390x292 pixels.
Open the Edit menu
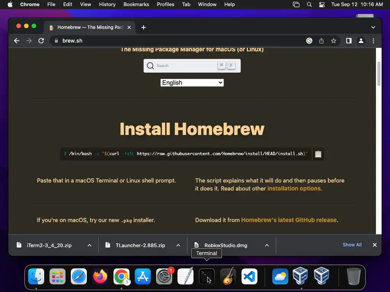pyautogui.click(x=67, y=5)
